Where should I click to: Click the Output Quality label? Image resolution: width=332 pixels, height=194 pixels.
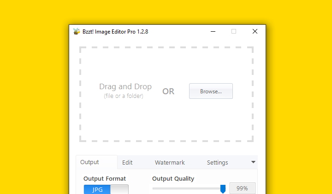pos(173,178)
